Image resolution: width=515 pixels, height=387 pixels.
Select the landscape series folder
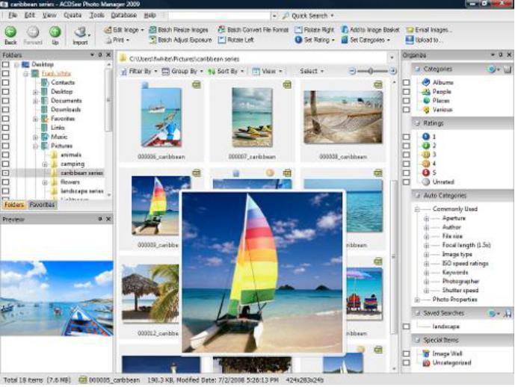click(81, 191)
